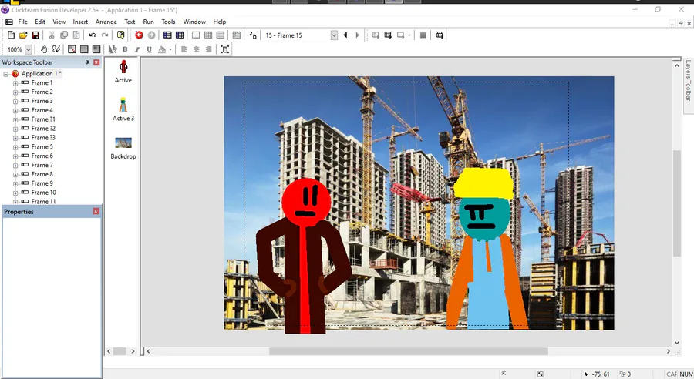The height and width of the screenshot is (379, 694).
Task: Close the Workspace Toolbar panel
Action: pos(96,62)
